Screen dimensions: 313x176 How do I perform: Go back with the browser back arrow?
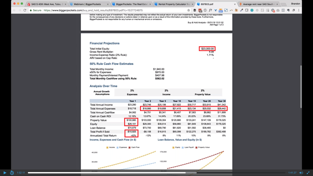[x=14, y=10]
